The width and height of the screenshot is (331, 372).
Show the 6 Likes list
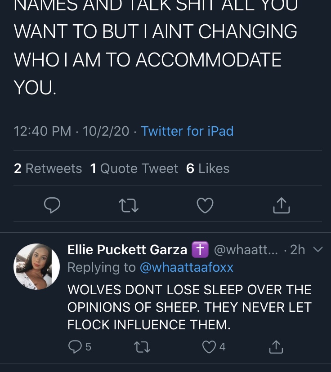(x=208, y=168)
